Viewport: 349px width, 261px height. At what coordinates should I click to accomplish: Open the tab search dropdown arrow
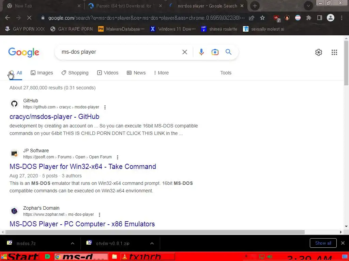tap(308, 6)
